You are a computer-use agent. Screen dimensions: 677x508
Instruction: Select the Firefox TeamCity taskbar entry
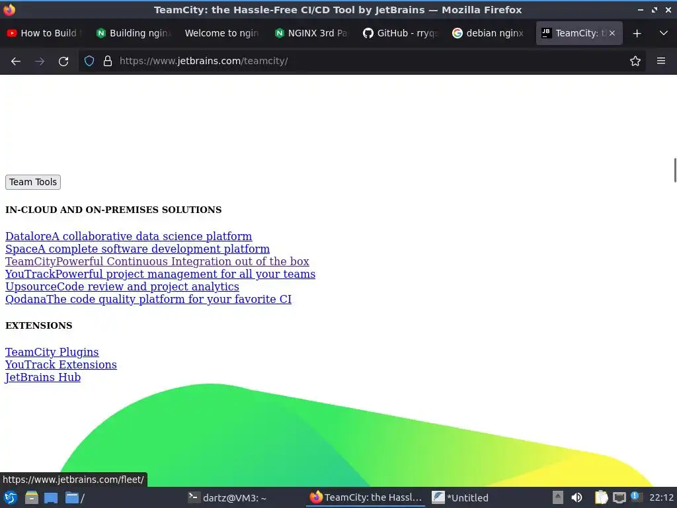[366, 497]
